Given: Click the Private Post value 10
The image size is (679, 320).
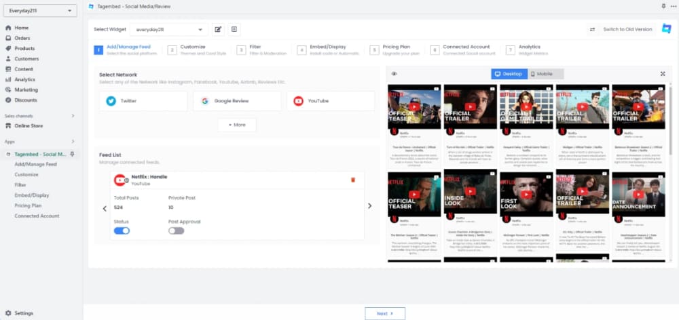Looking at the screenshot, I should 171,207.
